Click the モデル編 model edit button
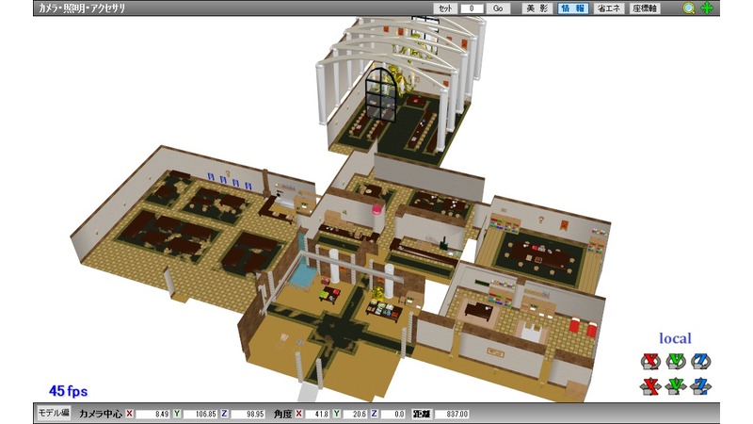 (54, 413)
